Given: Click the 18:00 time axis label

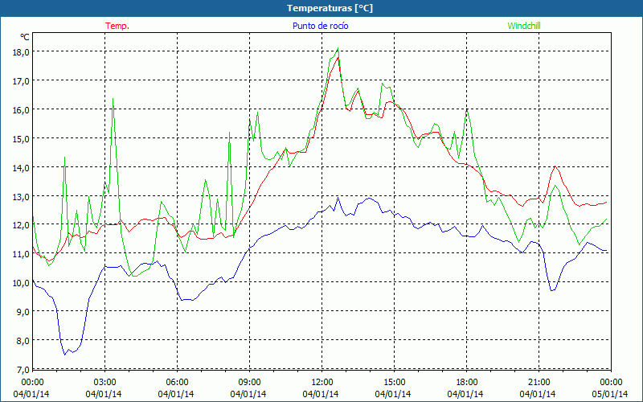Looking at the screenshot, I should click(x=467, y=383).
